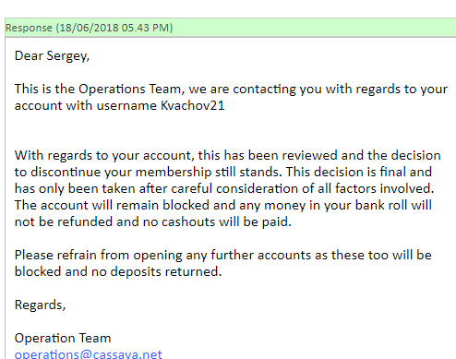This screenshot has height=359, width=456.
Task: Click the line "This is the Operations Team"
Action: pos(231,89)
